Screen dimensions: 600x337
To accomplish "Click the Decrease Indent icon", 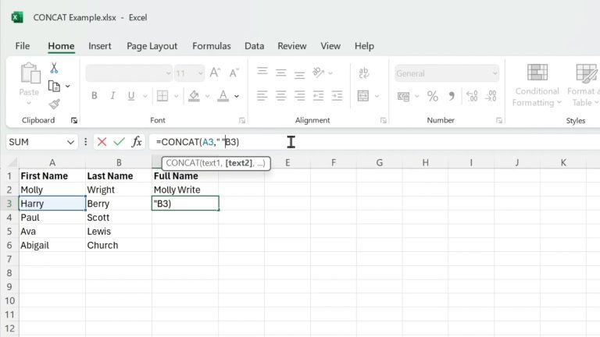I will tap(319, 95).
